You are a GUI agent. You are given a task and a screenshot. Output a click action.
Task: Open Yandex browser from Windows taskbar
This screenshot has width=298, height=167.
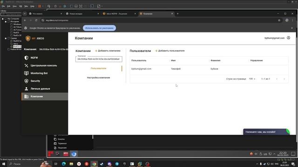[79, 164]
